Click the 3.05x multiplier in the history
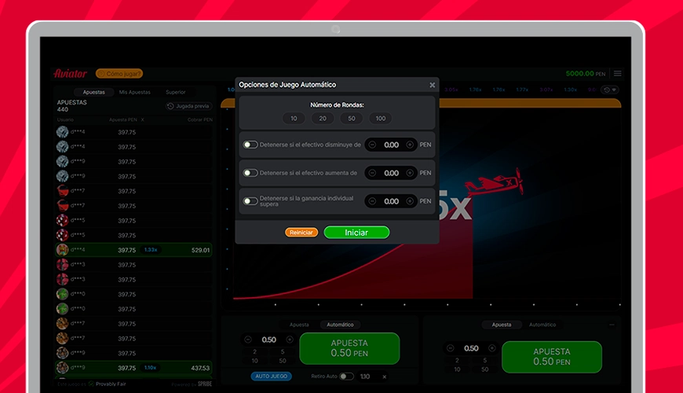The image size is (683, 393). click(451, 90)
